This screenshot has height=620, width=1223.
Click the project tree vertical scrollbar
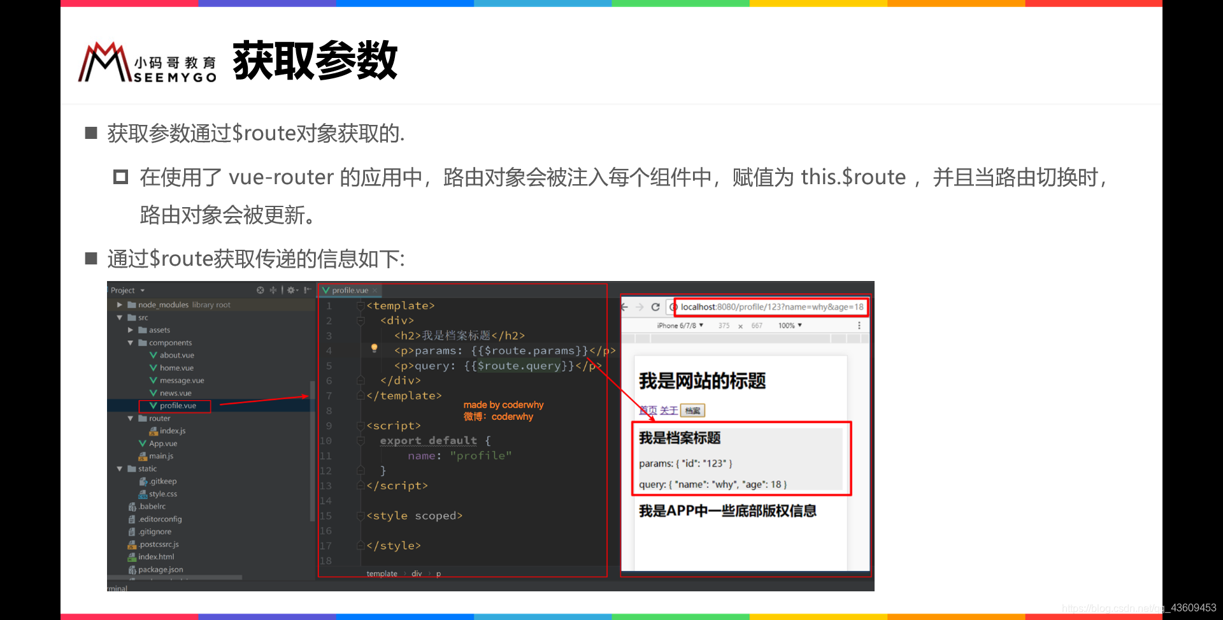[x=312, y=451]
